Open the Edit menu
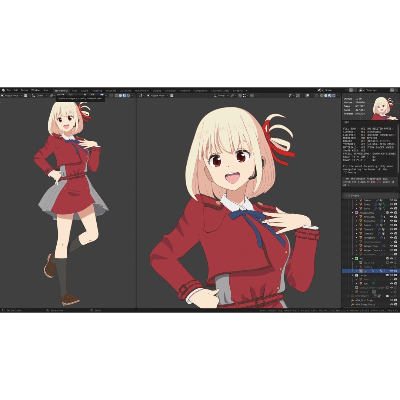 [16, 90]
